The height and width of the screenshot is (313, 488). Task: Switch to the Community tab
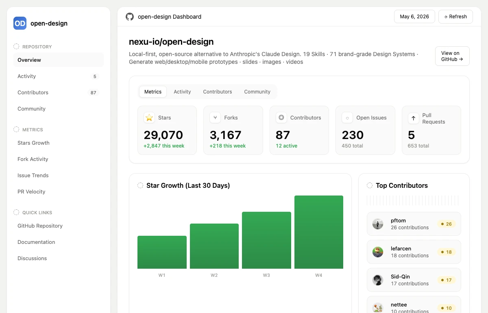(257, 91)
